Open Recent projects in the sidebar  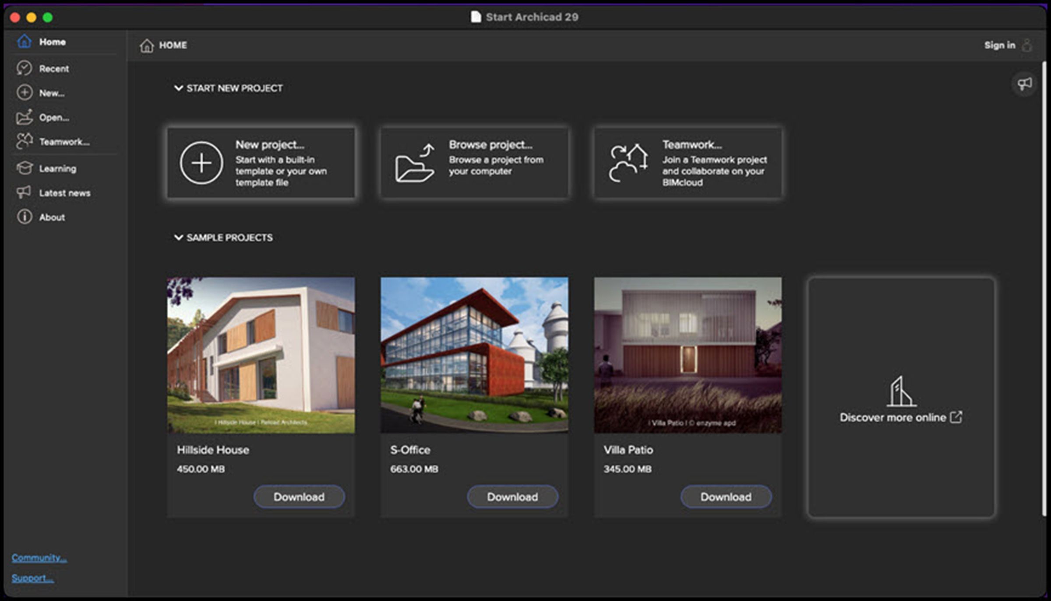53,68
